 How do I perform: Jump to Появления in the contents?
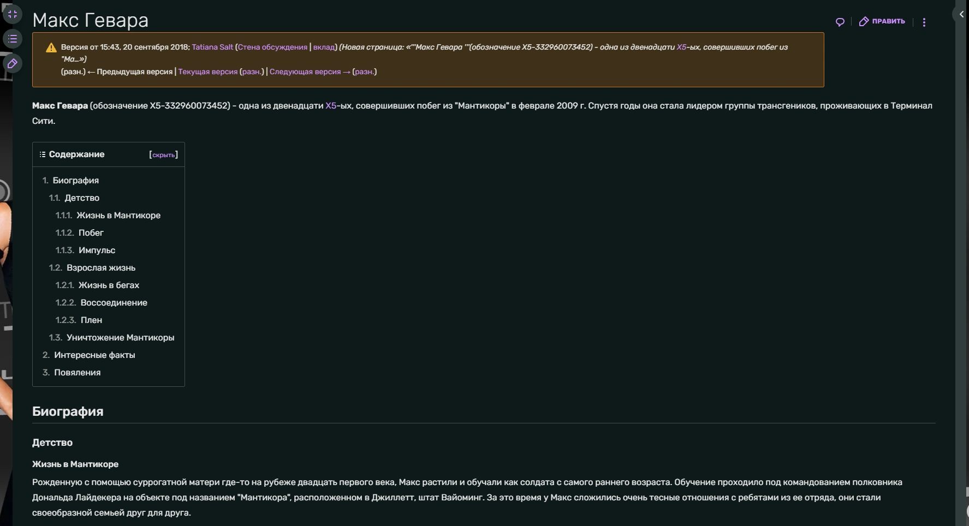click(x=78, y=372)
